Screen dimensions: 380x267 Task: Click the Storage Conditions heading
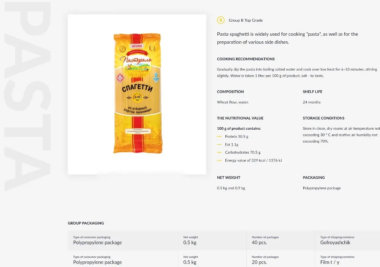323,118
